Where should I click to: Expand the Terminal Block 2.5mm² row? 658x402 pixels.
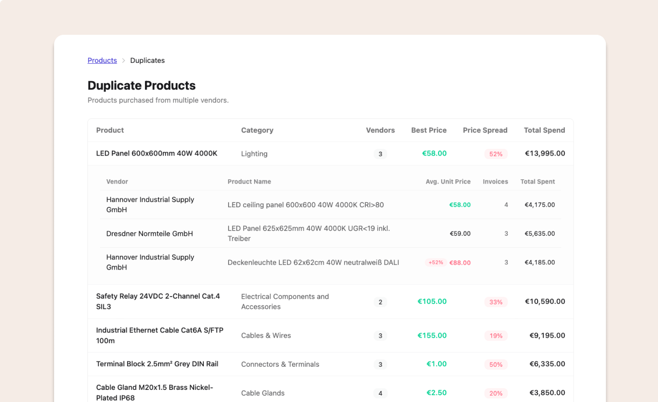pos(157,364)
